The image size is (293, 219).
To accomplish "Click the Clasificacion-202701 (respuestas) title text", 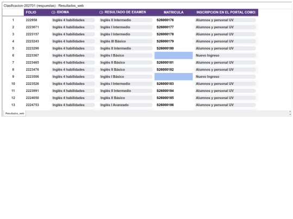I will pyautogui.click(x=29, y=6).
